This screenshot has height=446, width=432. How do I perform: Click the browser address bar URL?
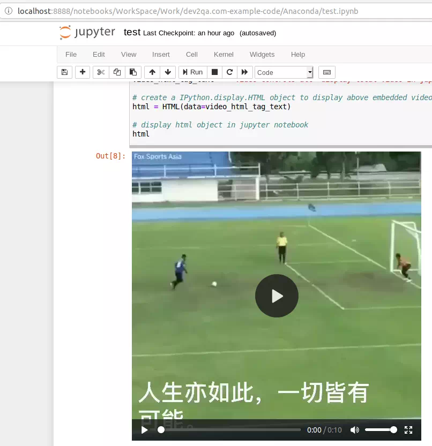188,11
